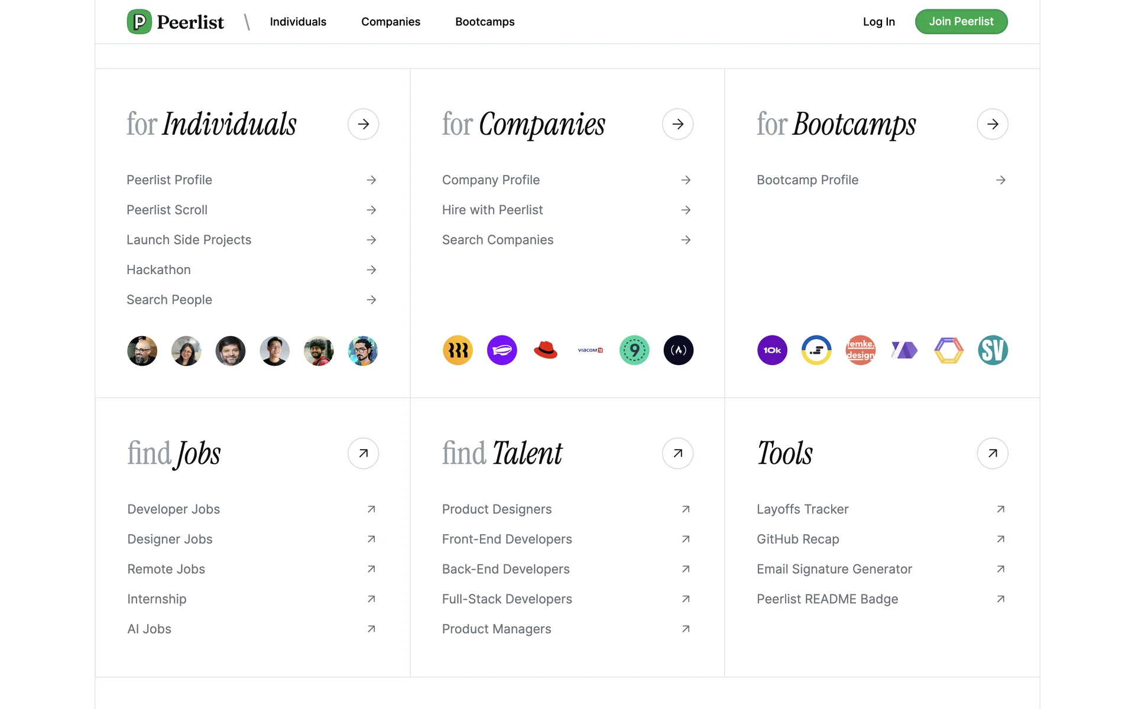1135x709 pixels.
Task: Click the Log In link
Action: click(x=878, y=22)
